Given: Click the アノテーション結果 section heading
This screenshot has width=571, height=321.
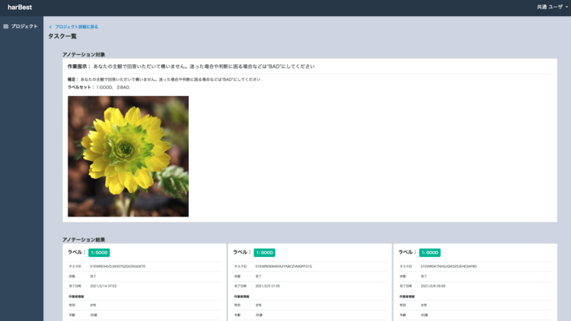Looking at the screenshot, I should click(x=84, y=239).
